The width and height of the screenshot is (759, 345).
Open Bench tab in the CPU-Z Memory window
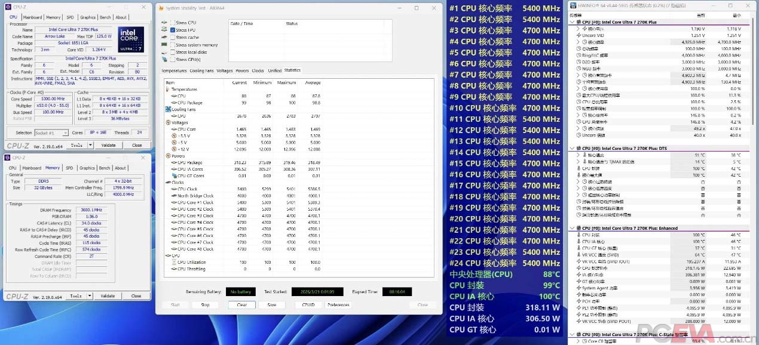(x=105, y=168)
